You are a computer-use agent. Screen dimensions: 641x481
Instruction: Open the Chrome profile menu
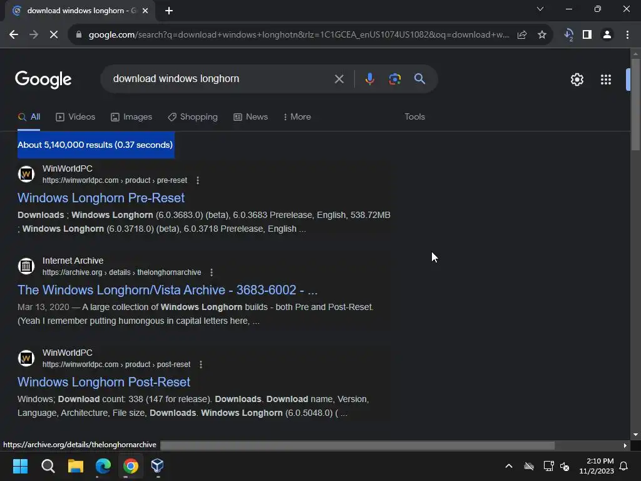point(607,35)
